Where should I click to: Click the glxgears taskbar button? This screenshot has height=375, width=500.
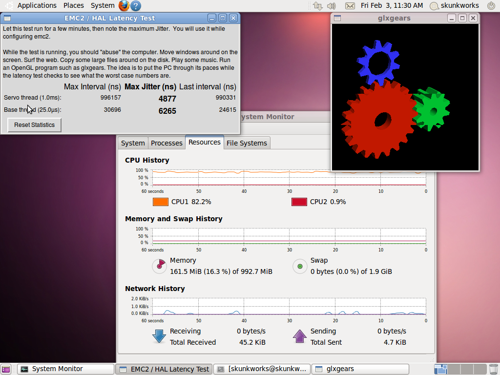[360, 369]
